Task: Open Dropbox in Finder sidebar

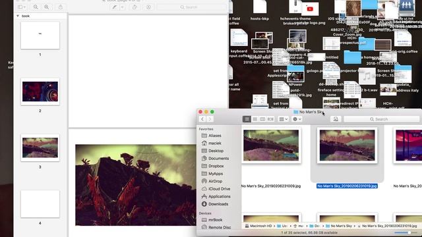Action: (x=216, y=166)
